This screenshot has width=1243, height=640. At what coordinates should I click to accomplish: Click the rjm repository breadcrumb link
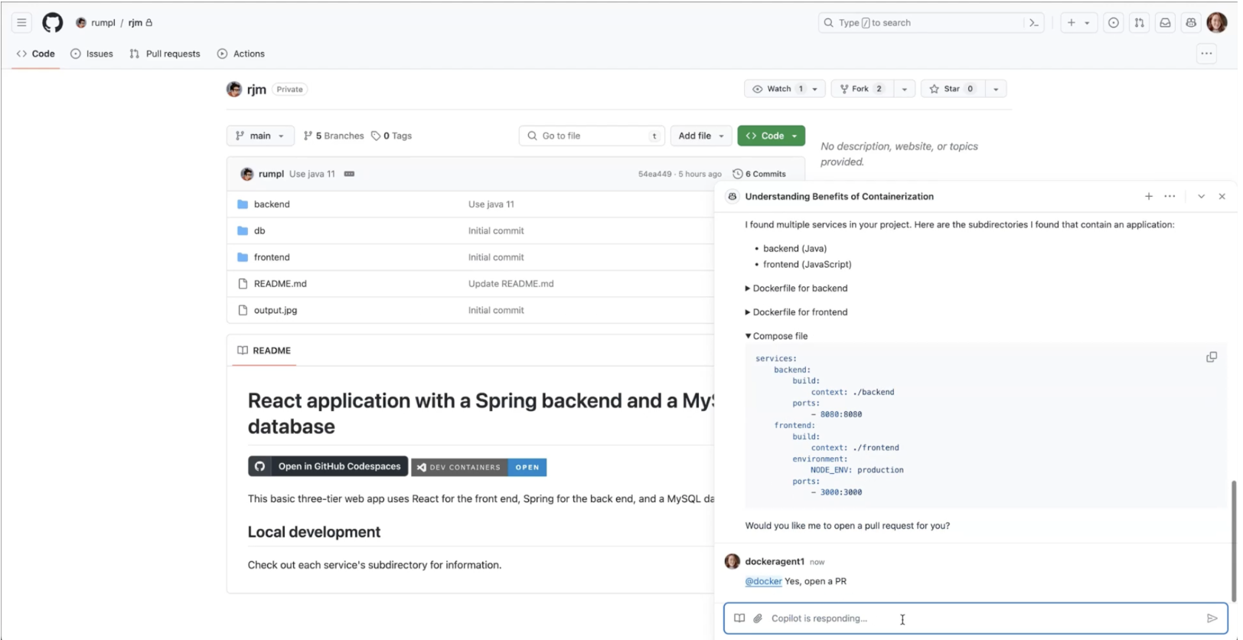(x=135, y=23)
